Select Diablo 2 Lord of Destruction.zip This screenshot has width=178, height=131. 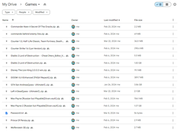tap(27, 63)
